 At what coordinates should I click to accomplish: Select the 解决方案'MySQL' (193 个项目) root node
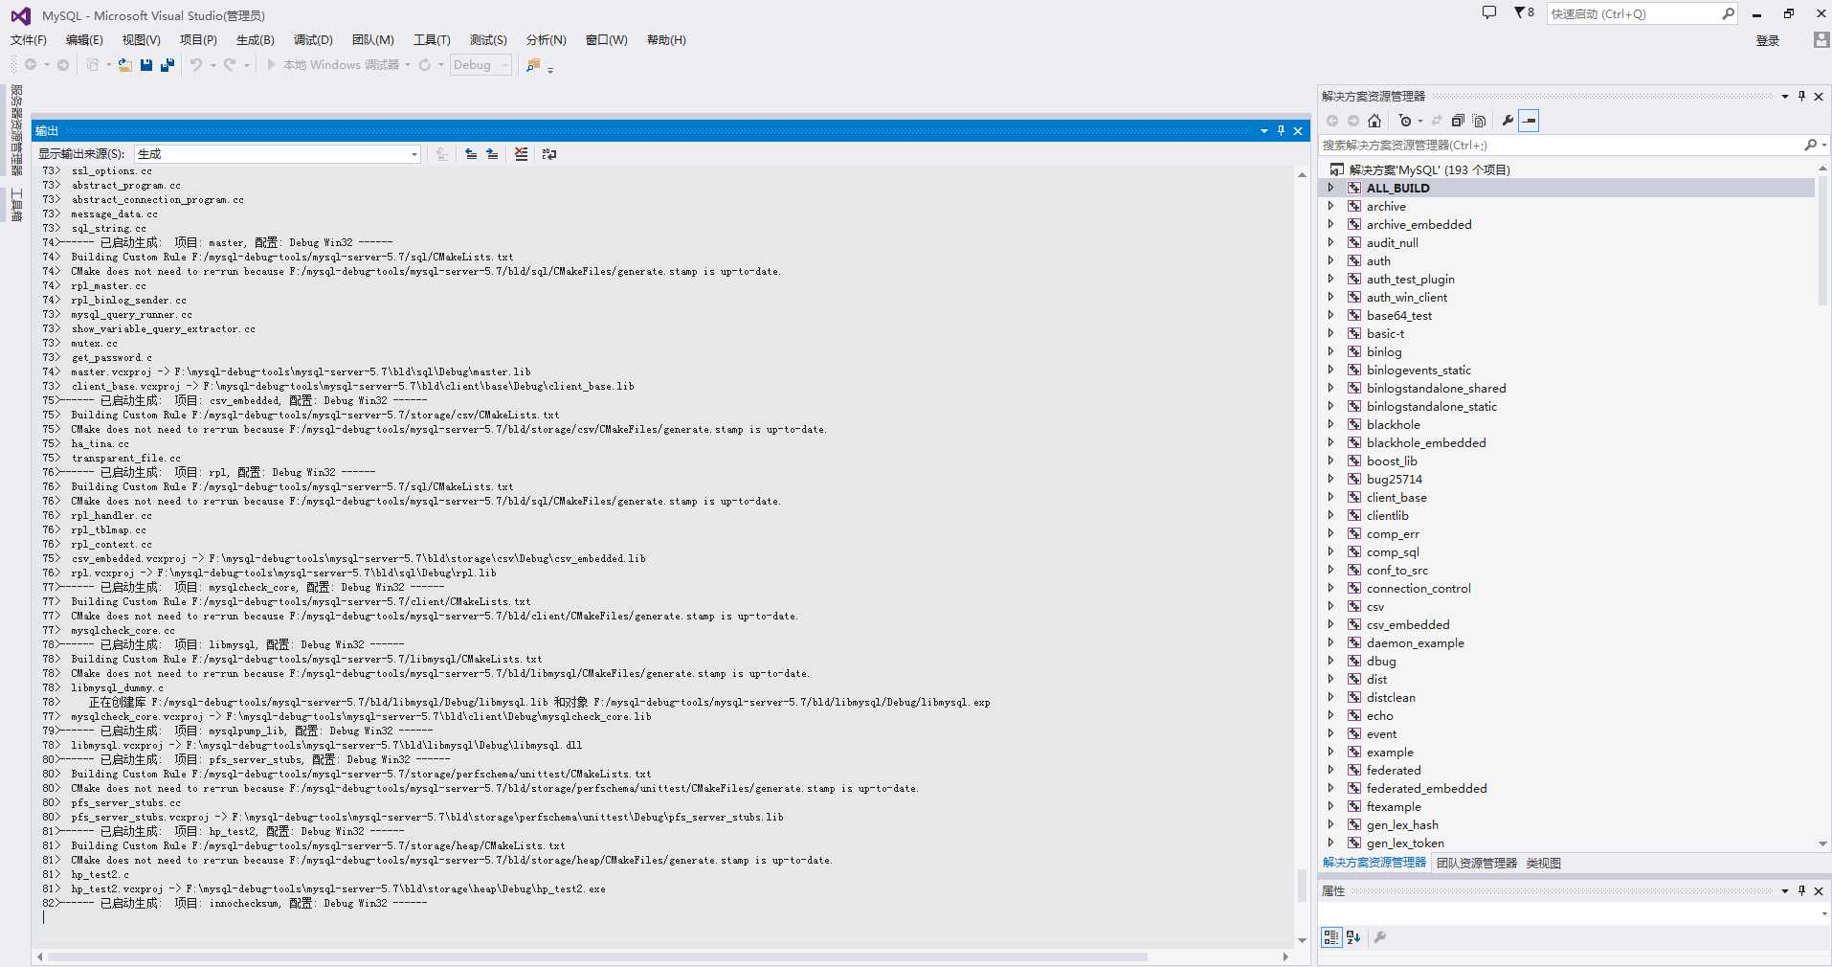[x=1429, y=169]
